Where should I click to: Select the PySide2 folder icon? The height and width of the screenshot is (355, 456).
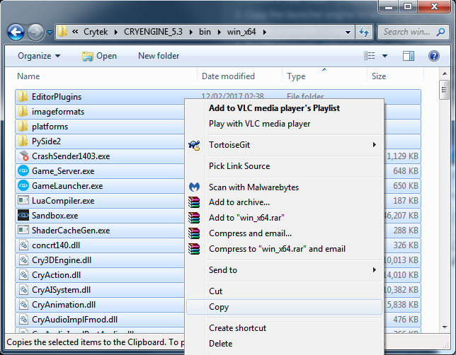23,141
